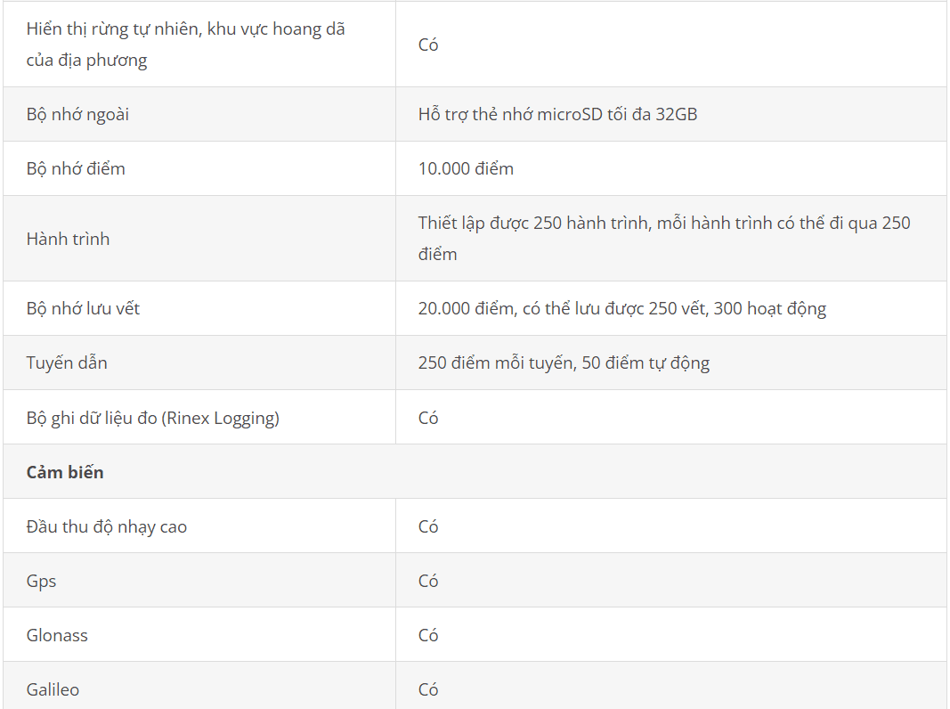Click the 'Cảm biến' section header
Screen dimensions: 950x709
[x=65, y=472]
